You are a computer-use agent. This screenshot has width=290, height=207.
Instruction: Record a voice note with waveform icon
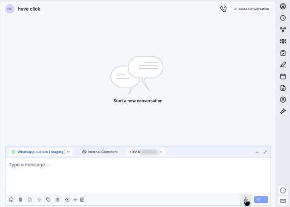75,200
